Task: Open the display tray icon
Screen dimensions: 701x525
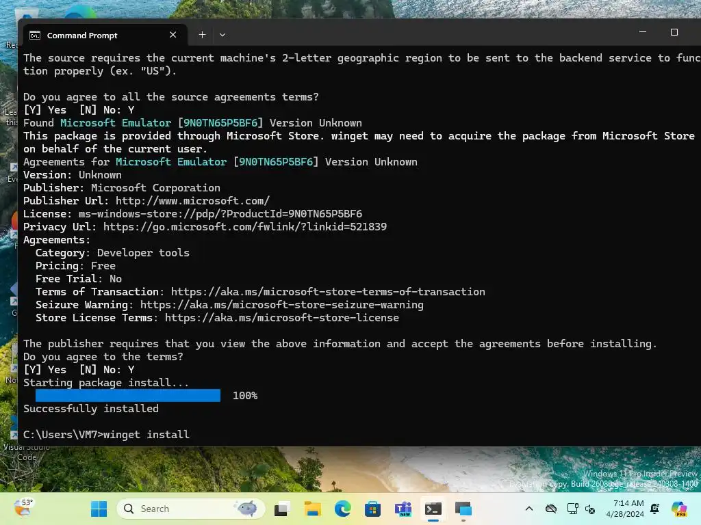Action: coord(572,509)
